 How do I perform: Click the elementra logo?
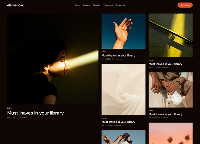pyautogui.click(x=15, y=5)
